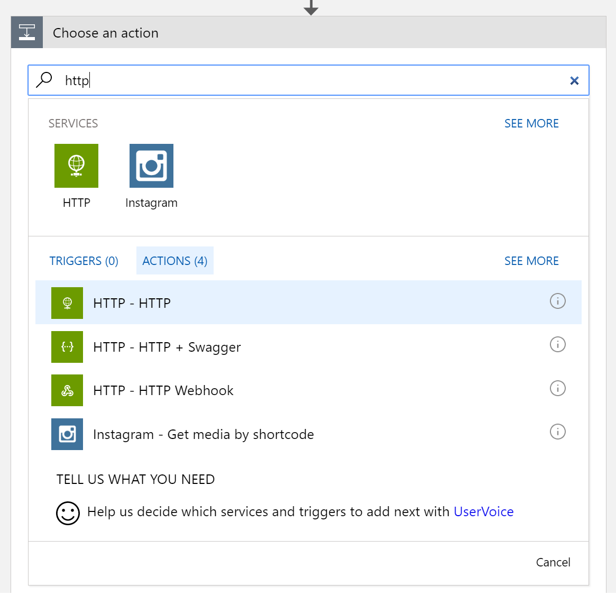Click into the http search field
Screen dimensions: 616x595
pos(317,80)
